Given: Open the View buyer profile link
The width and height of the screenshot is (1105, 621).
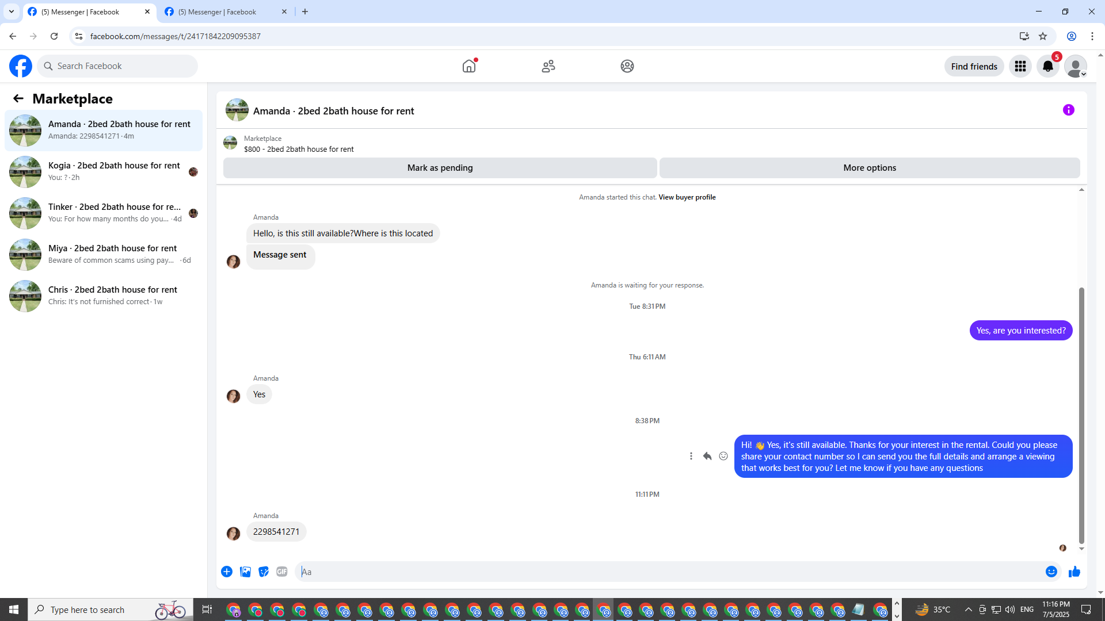Looking at the screenshot, I should [687, 197].
